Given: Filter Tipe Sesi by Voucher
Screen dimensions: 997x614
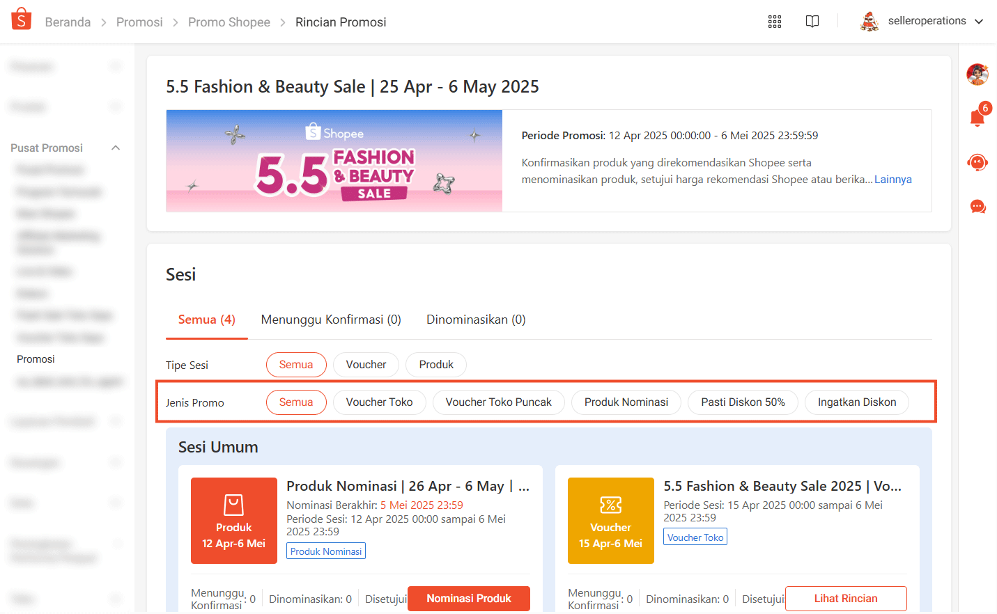Looking at the screenshot, I should tap(366, 365).
